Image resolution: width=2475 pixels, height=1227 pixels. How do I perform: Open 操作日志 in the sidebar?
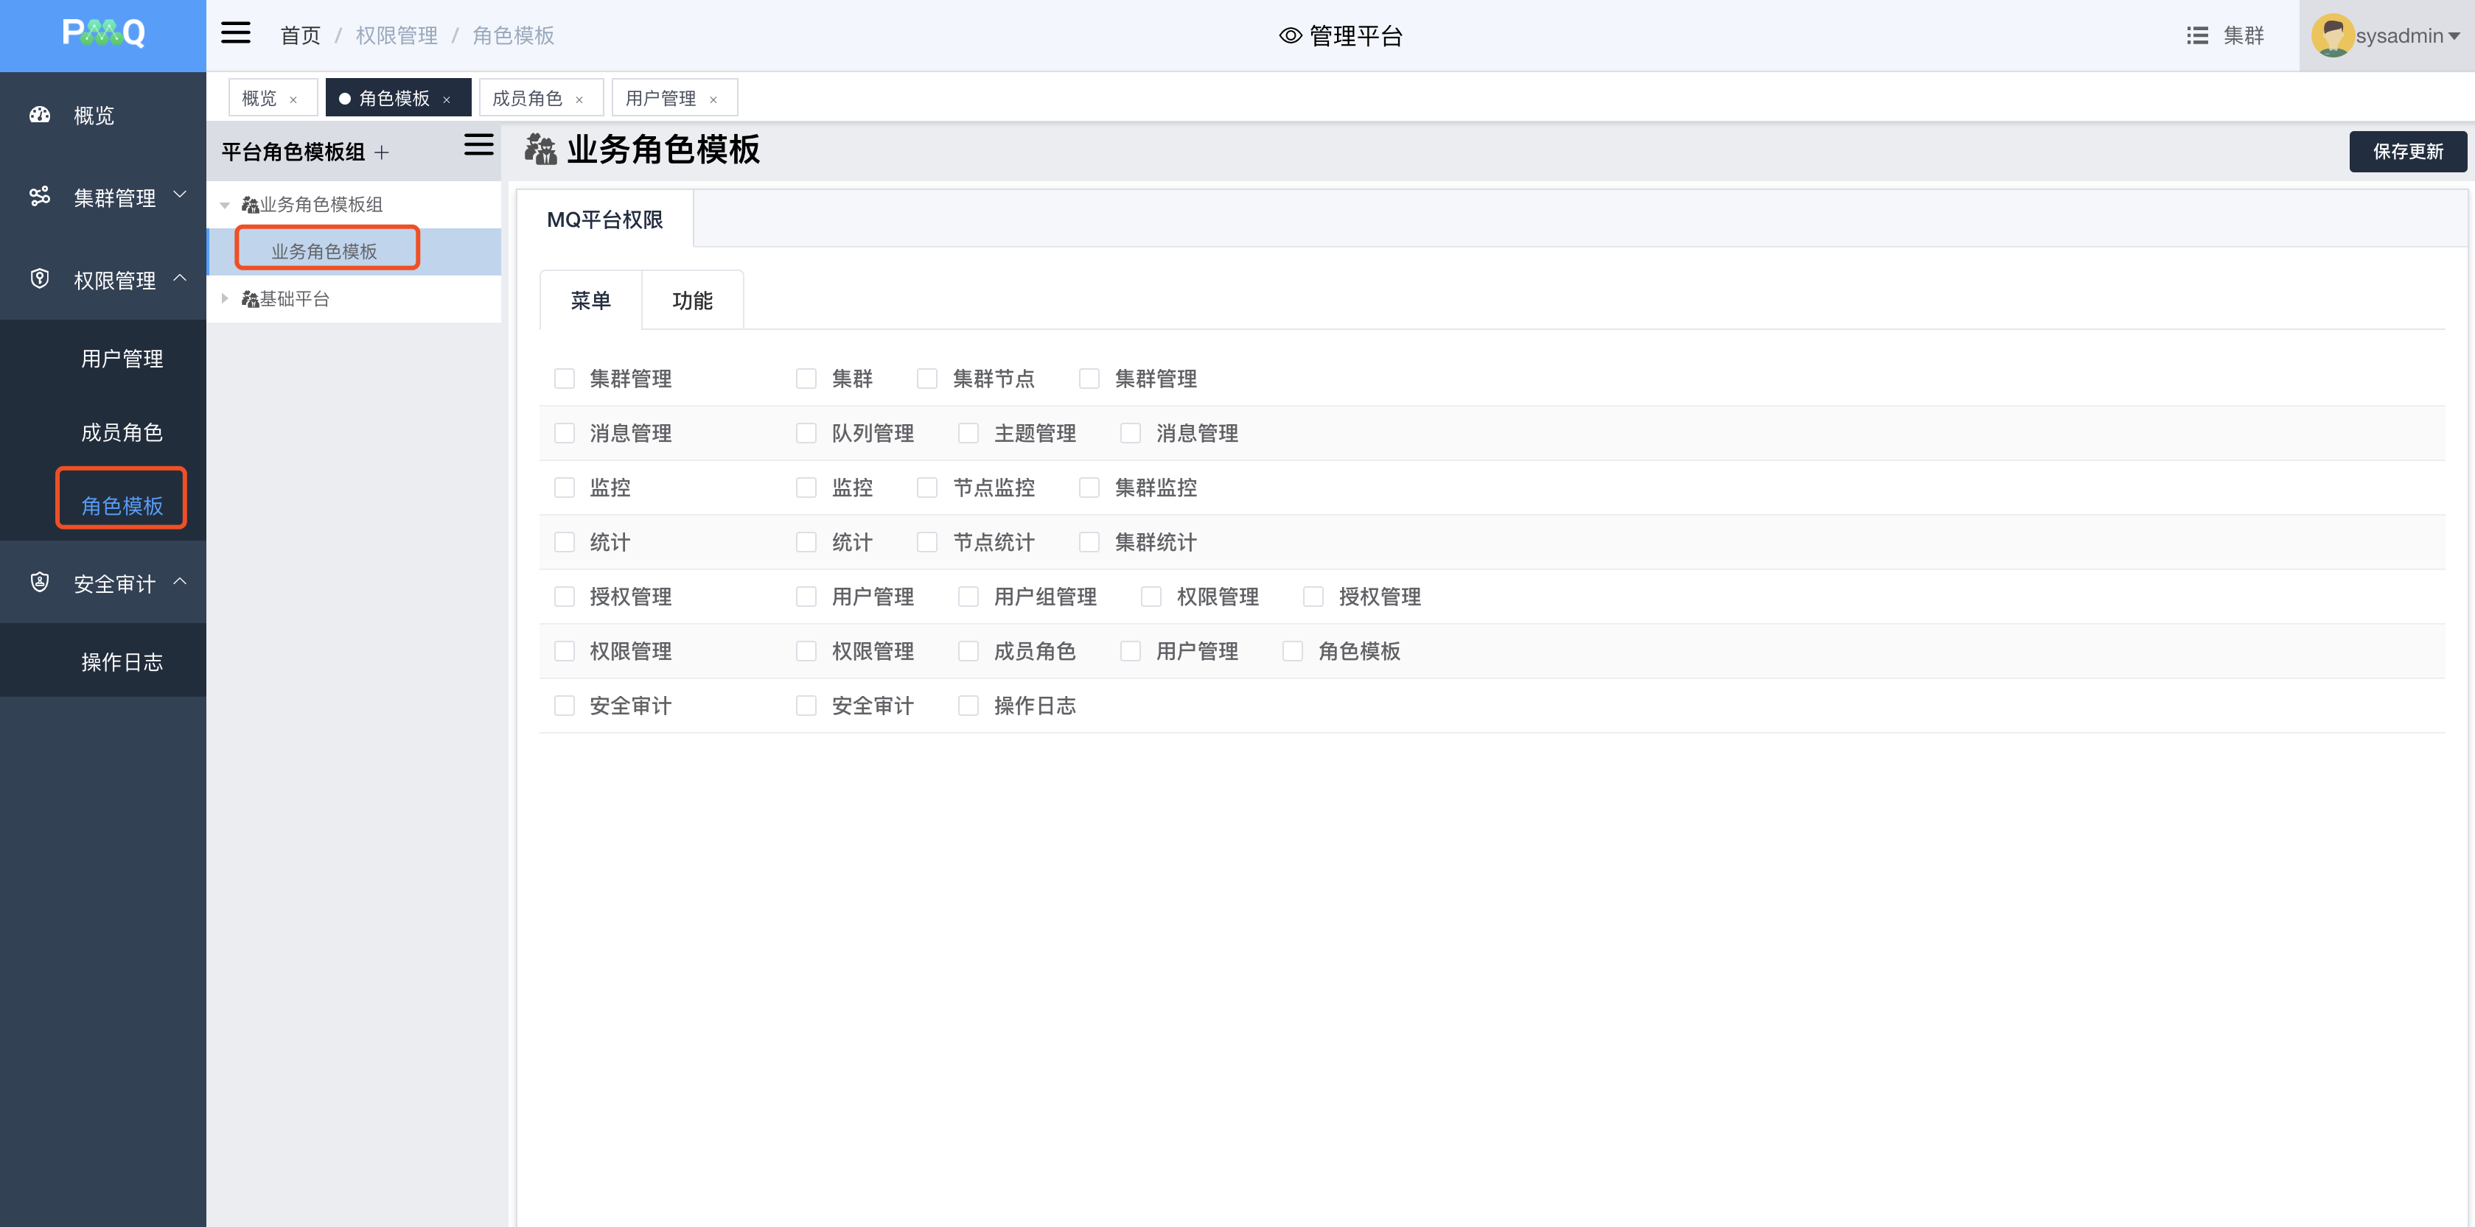point(122,661)
